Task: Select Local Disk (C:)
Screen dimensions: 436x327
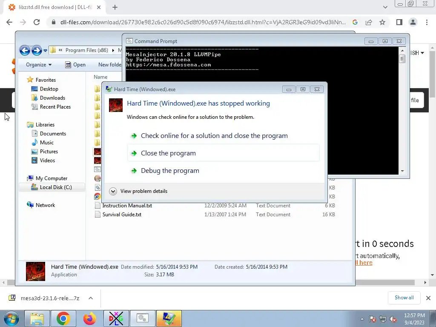Action: click(52, 187)
